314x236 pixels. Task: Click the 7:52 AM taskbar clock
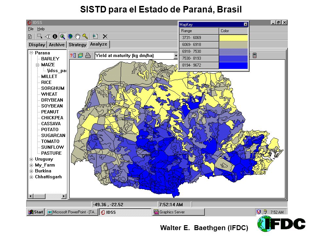(277, 212)
